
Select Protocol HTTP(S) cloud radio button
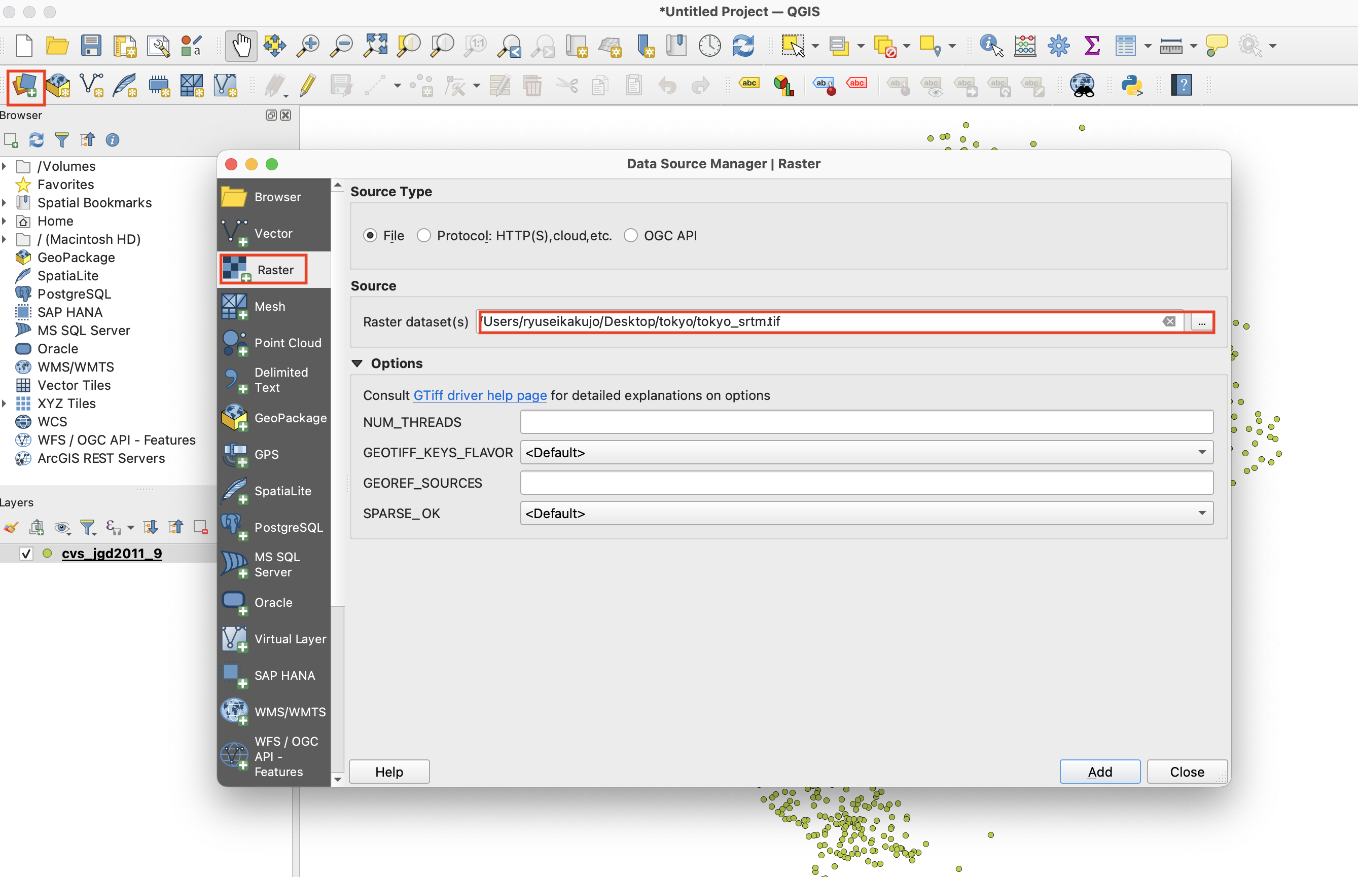click(x=424, y=236)
